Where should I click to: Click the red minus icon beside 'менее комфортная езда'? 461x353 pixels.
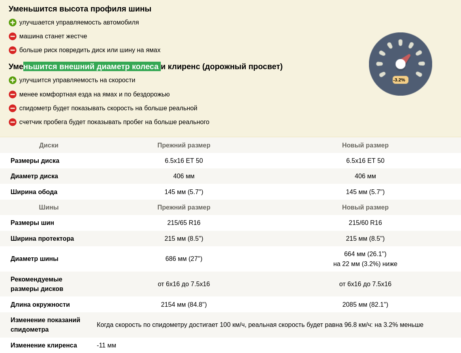(13, 94)
